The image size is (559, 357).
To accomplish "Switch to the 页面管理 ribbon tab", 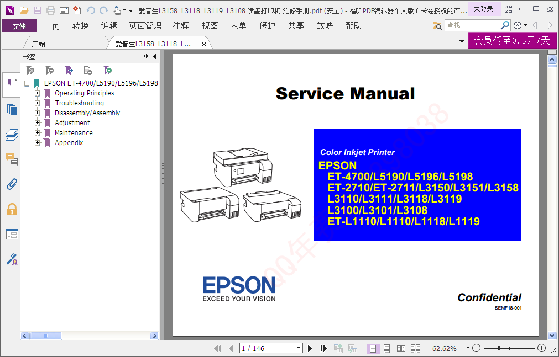I will pyautogui.click(x=145, y=26).
